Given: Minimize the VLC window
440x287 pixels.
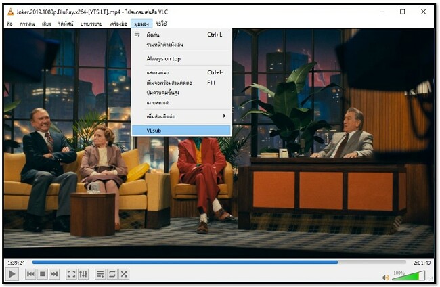Looking at the screenshot, I should pos(382,12).
